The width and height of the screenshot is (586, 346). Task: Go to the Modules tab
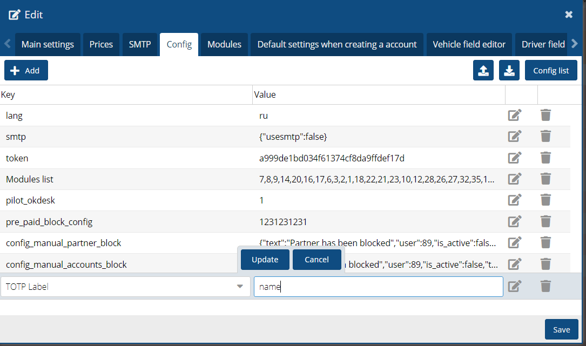pos(224,44)
